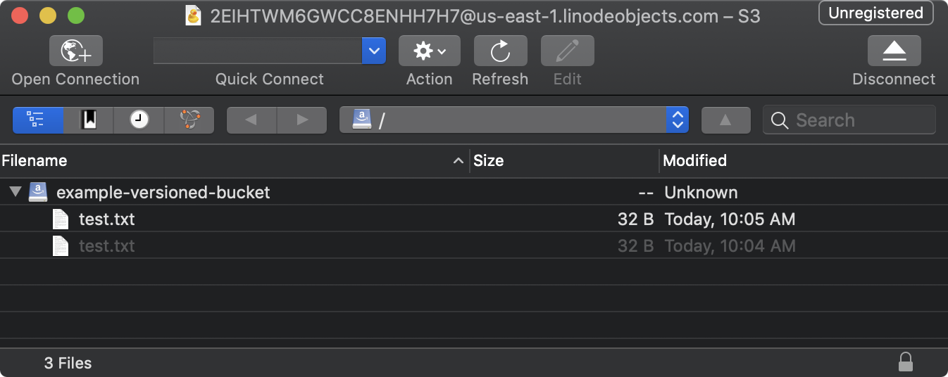
Task: Click the Refresh arrow icon
Action: [x=500, y=51]
